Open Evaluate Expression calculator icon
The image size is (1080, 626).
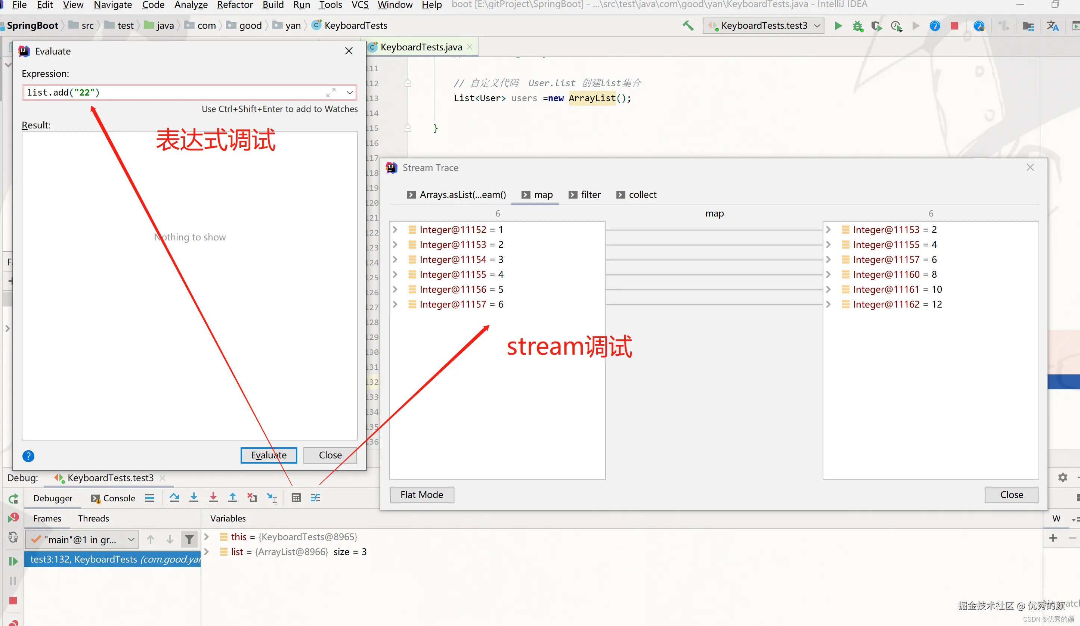pos(296,498)
